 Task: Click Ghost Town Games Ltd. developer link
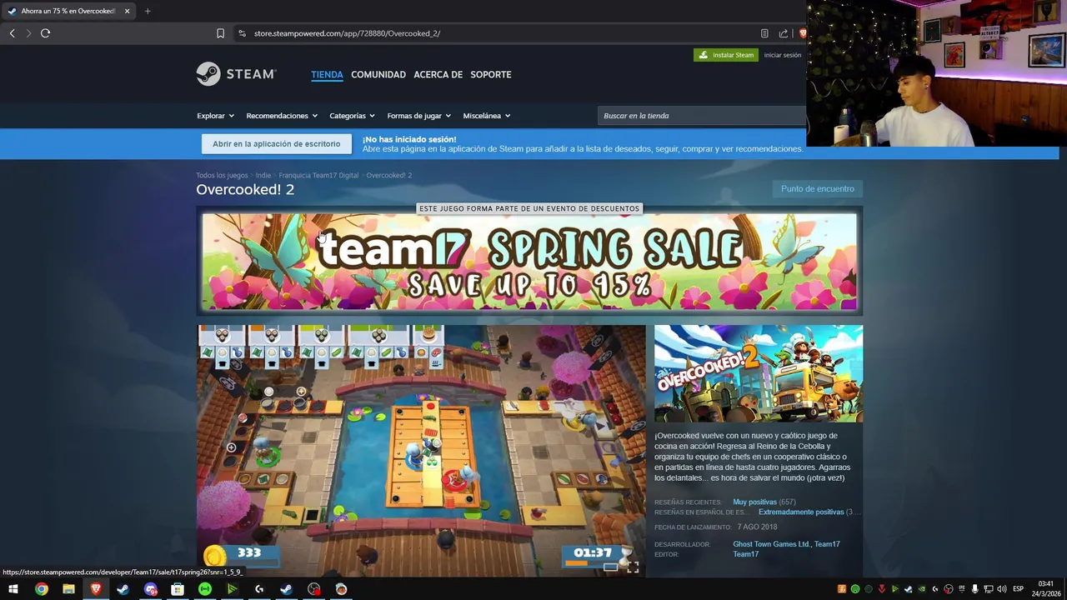pyautogui.click(x=771, y=544)
